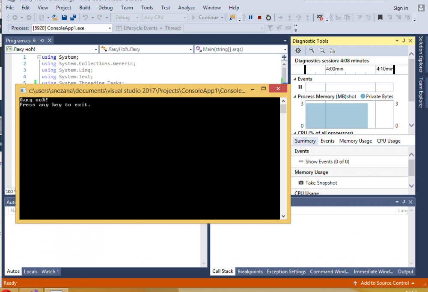Pin the Diagnostic Tools panel

(404, 41)
